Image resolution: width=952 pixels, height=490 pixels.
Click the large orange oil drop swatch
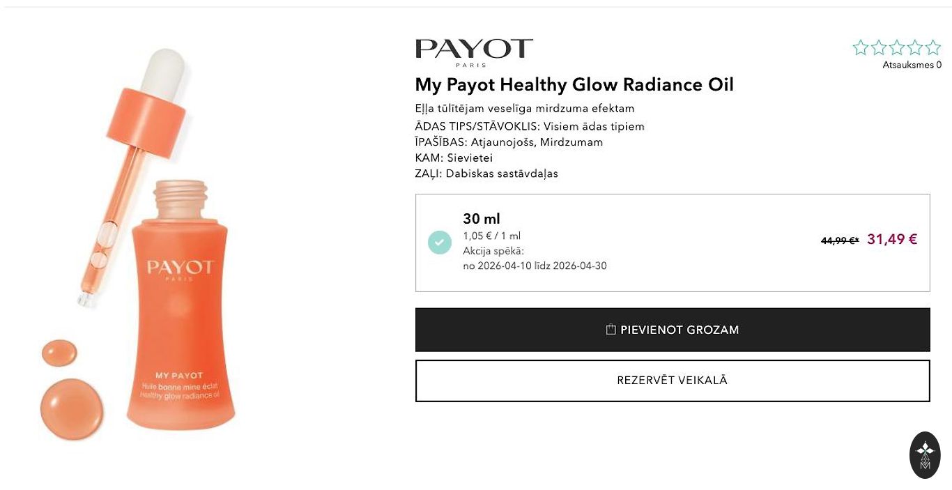(x=72, y=408)
